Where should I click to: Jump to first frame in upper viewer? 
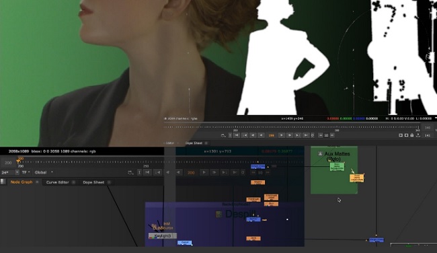coord(237,135)
